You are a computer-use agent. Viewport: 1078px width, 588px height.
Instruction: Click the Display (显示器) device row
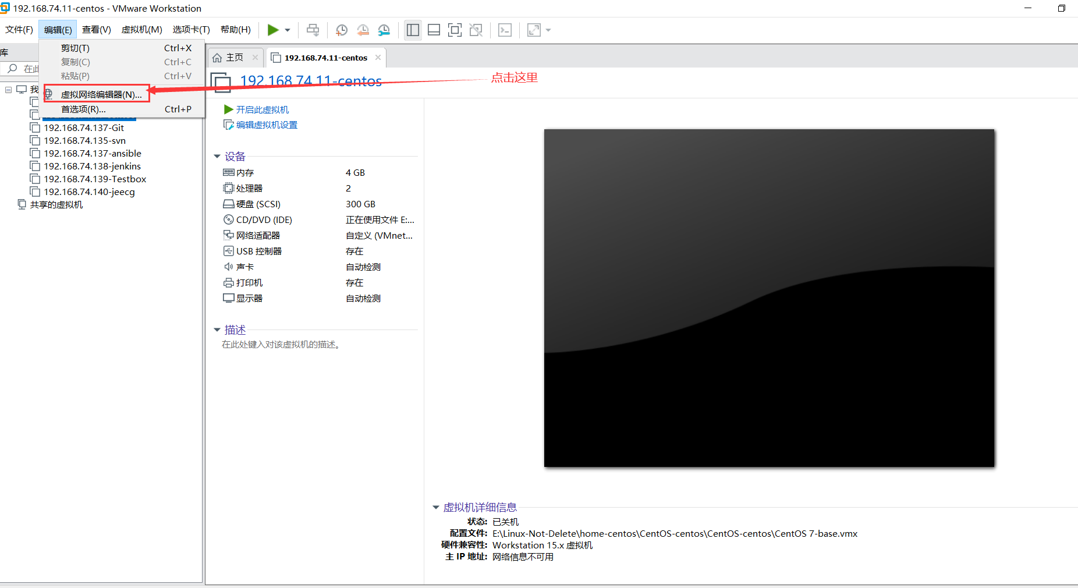tap(319, 298)
